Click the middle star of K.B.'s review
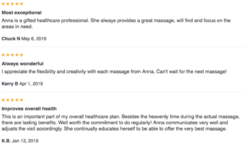This screenshot has width=245, height=146. coord(12,100)
